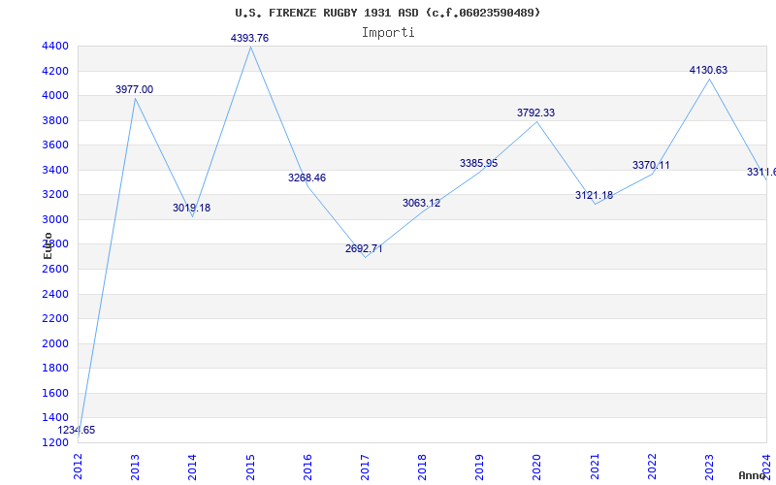Click the 3600 y-axis tick label

click(x=55, y=145)
